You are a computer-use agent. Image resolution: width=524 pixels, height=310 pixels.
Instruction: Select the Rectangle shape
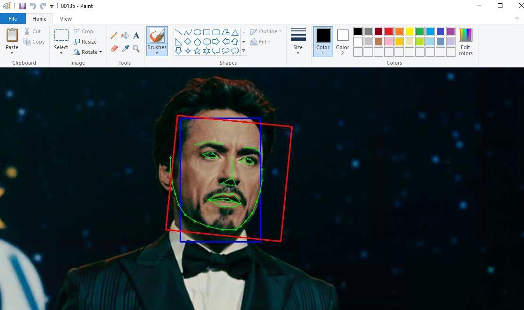207,32
